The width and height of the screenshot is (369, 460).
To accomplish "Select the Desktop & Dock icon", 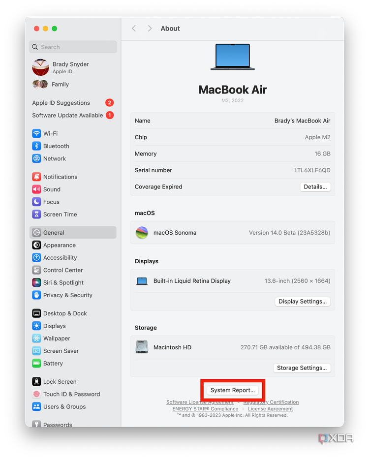I will (x=36, y=313).
